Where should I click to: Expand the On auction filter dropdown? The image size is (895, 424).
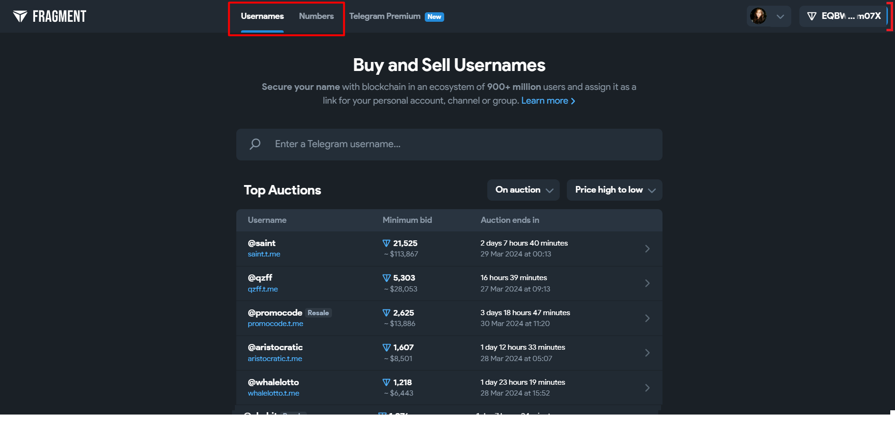click(523, 190)
